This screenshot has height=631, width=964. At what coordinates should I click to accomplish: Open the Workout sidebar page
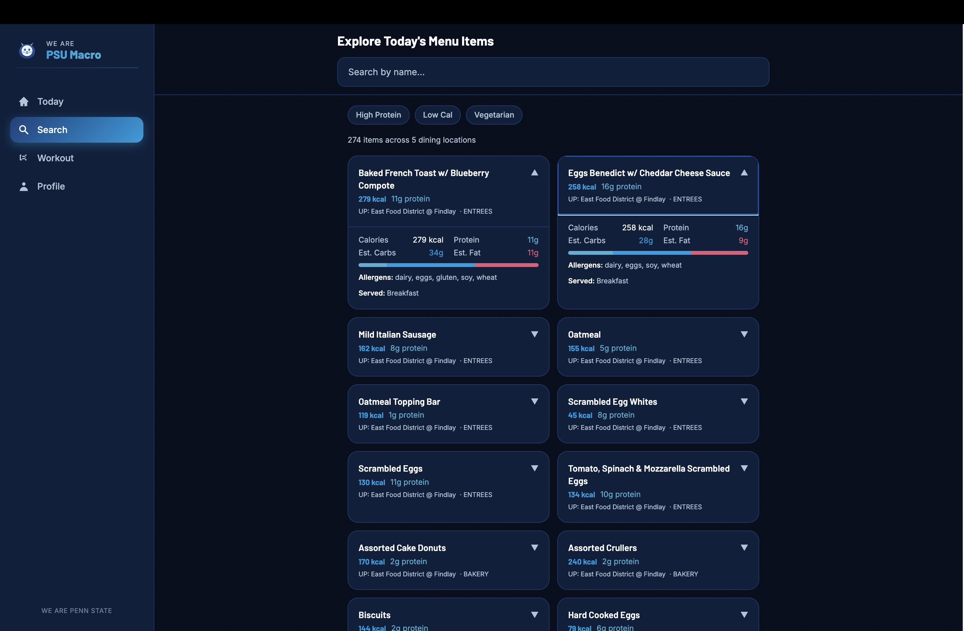[56, 158]
